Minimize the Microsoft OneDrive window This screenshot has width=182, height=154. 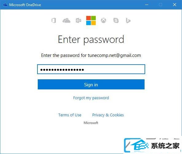147,5
